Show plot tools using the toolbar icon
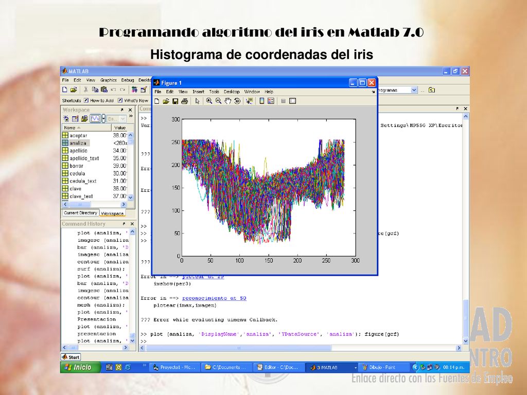Image resolution: width=527 pixels, height=395 pixels. [293, 101]
